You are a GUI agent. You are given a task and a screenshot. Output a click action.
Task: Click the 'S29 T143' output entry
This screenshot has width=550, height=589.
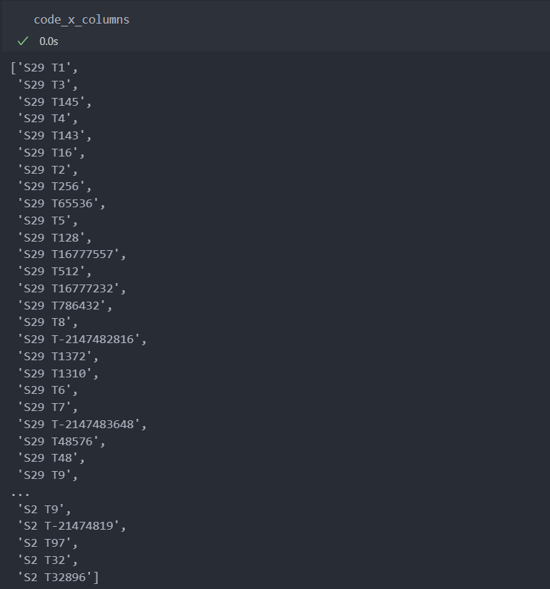[54, 136]
